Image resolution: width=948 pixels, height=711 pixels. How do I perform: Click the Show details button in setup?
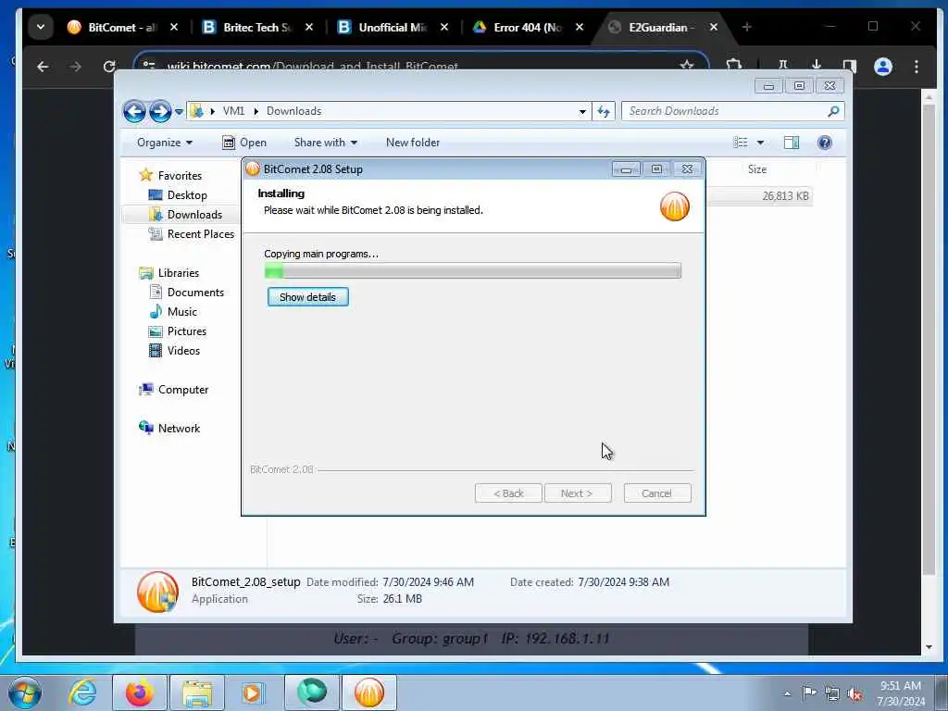point(307,297)
